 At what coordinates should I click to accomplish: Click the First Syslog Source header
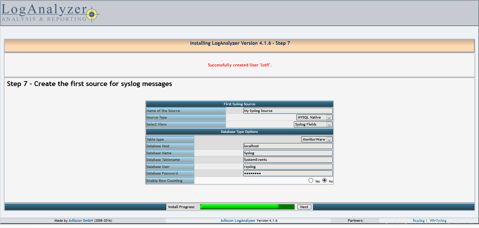pos(239,104)
